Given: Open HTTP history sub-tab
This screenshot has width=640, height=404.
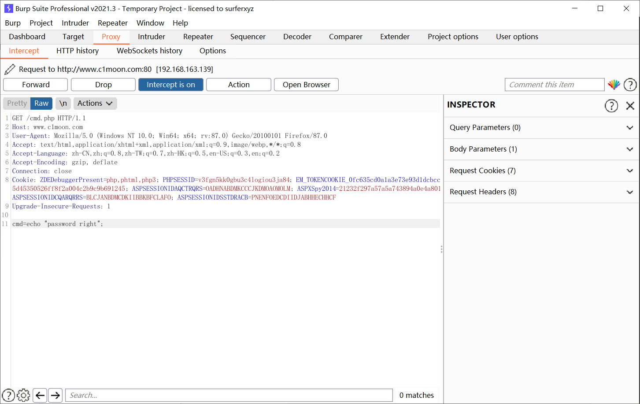Looking at the screenshot, I should 78,51.
